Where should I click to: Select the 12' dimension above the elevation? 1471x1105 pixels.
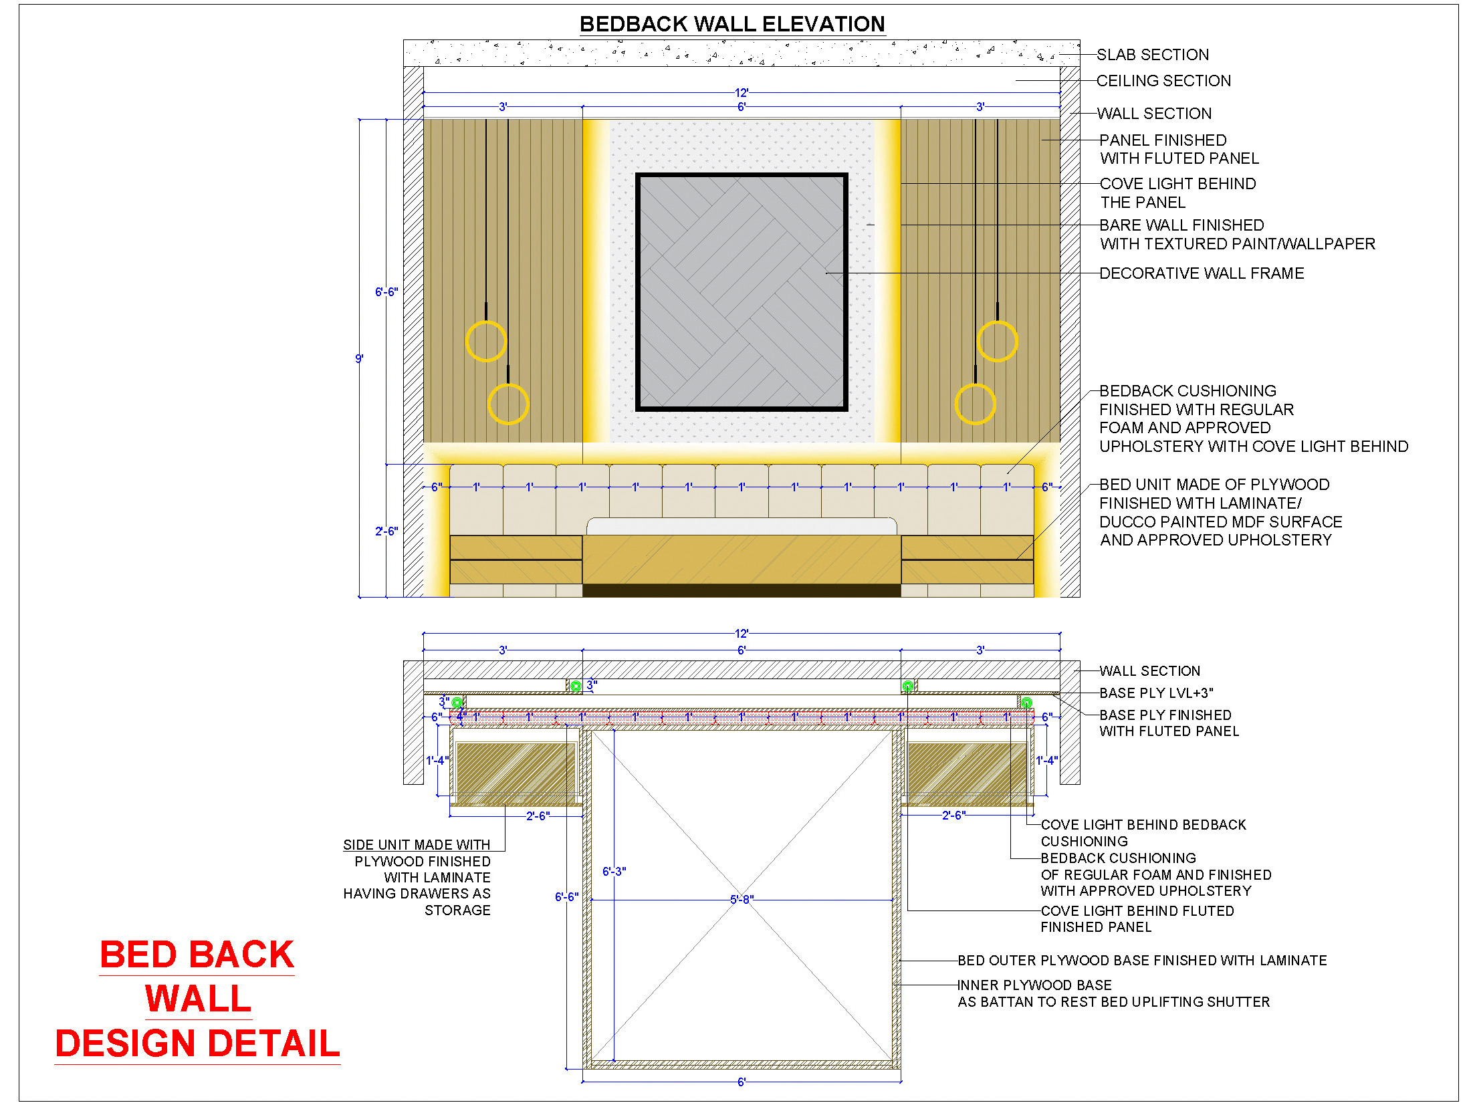click(x=742, y=93)
